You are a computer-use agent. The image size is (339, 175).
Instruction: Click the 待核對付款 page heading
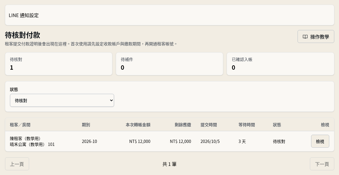click(x=22, y=35)
